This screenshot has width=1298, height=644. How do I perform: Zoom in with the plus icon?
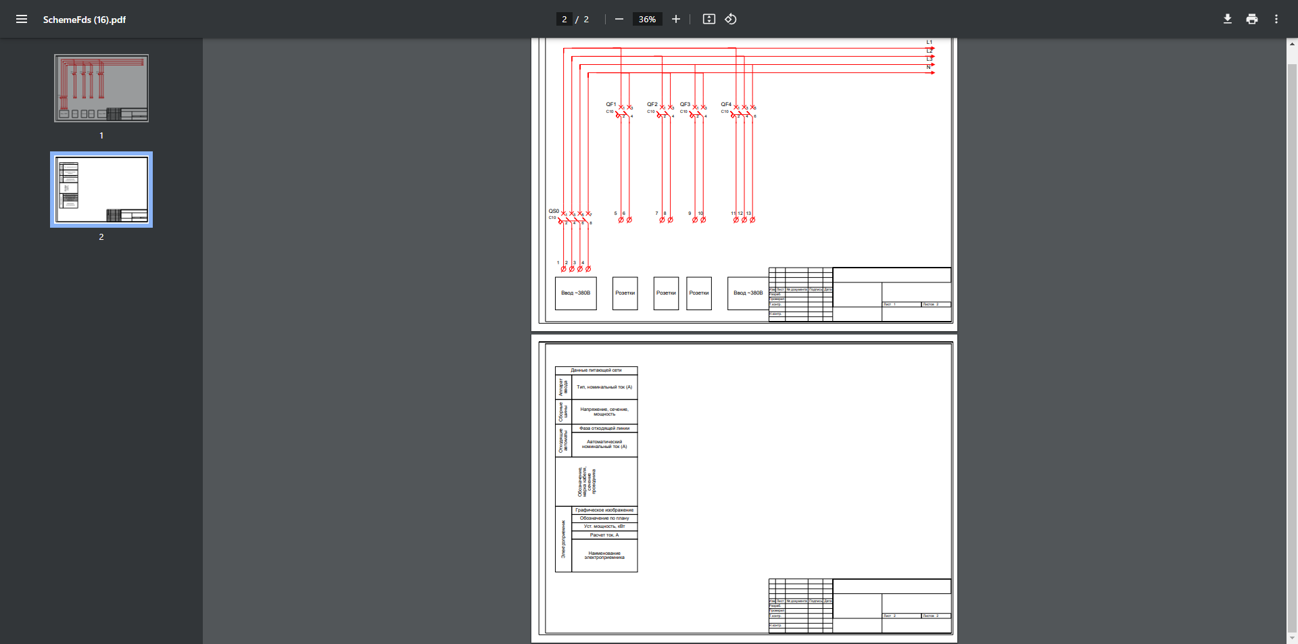coord(675,19)
